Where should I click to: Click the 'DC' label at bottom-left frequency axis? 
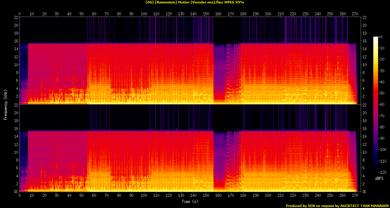click(x=16, y=192)
